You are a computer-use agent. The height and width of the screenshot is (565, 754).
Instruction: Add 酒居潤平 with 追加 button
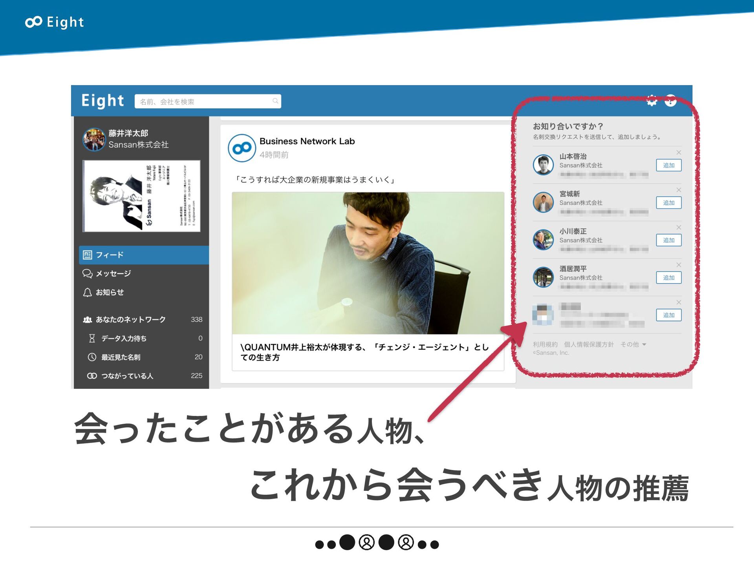click(669, 278)
